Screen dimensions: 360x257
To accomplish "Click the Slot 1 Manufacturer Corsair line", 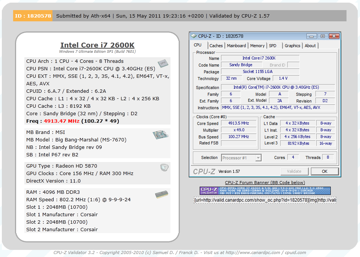I will 62,215.
